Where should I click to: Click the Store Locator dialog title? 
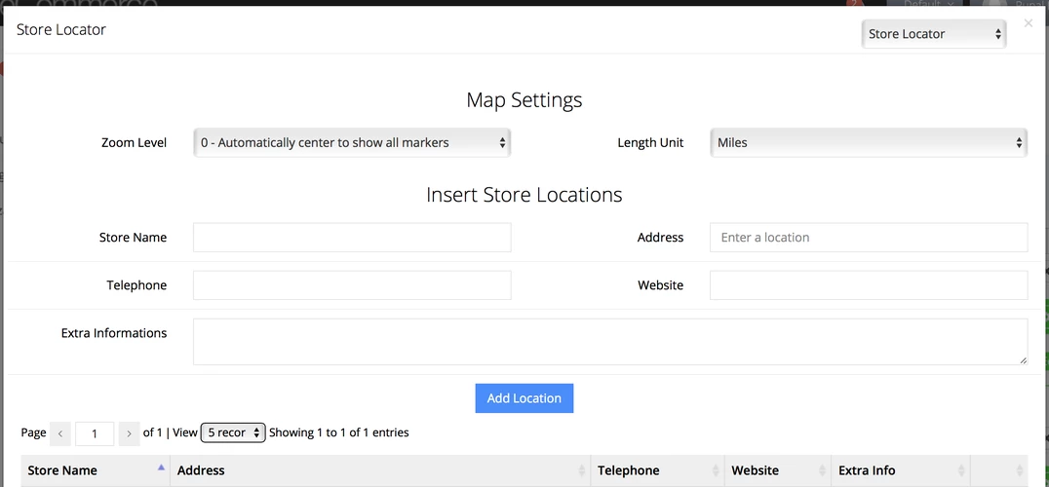tap(60, 29)
